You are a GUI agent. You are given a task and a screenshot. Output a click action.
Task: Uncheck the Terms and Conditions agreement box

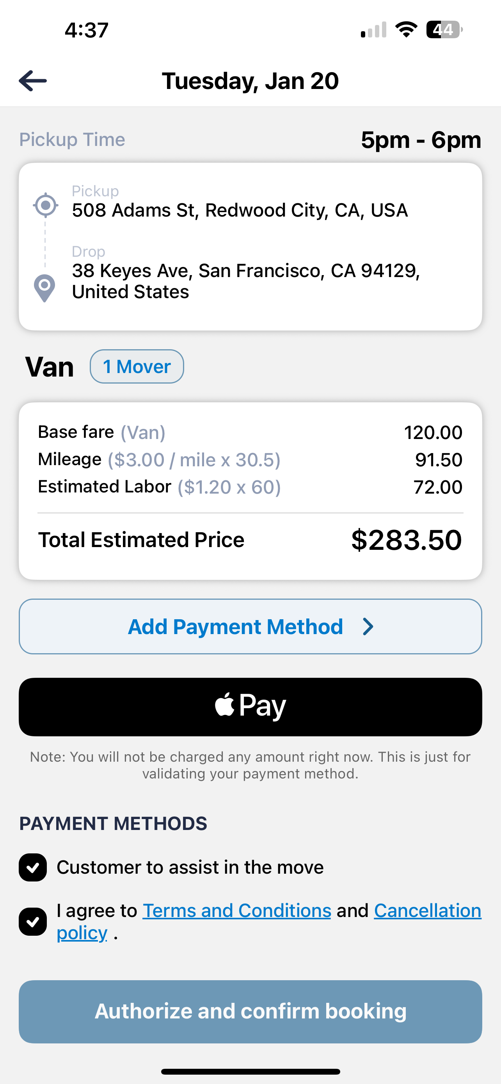[x=33, y=922]
